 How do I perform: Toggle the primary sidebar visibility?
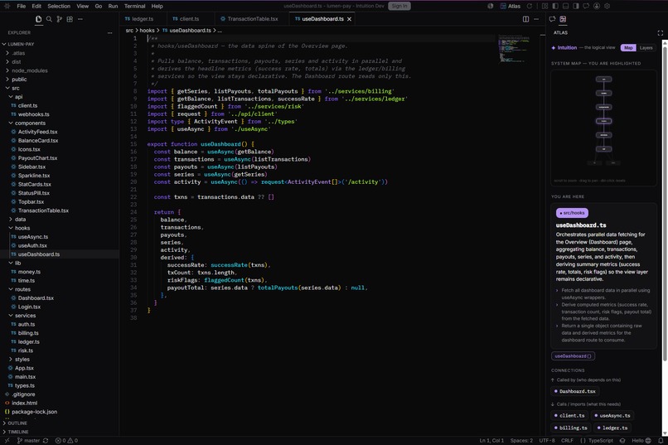tap(555, 6)
